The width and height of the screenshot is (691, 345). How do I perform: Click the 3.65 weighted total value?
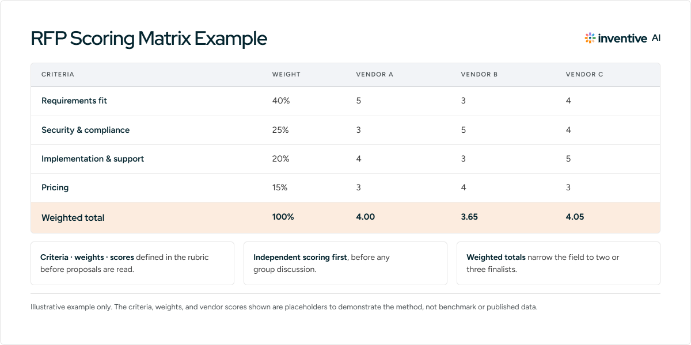[x=469, y=217]
